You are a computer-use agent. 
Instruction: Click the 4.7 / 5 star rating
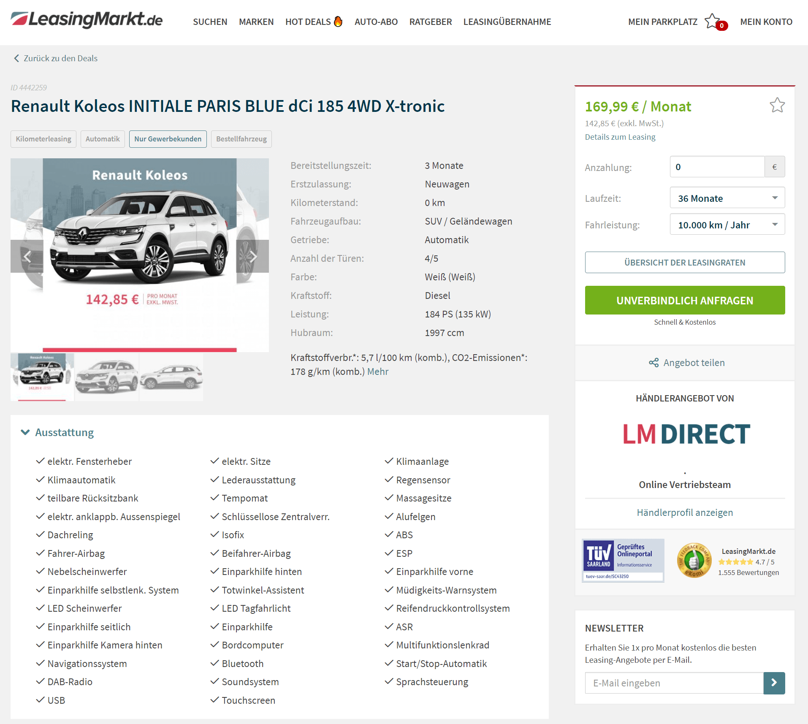click(x=746, y=562)
